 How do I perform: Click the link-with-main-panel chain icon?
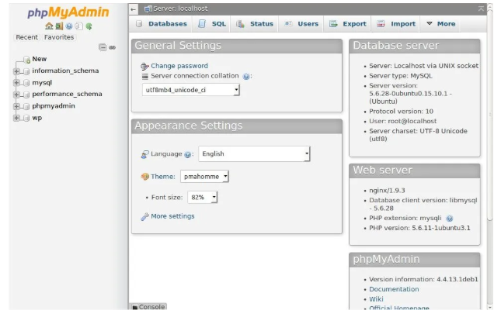tap(113, 47)
